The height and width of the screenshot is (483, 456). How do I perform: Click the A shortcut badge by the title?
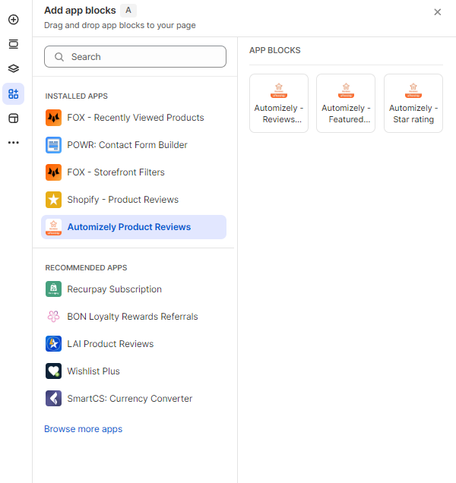tap(128, 11)
